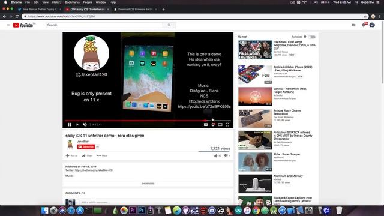Skip to the next video in the player

tap(77, 125)
